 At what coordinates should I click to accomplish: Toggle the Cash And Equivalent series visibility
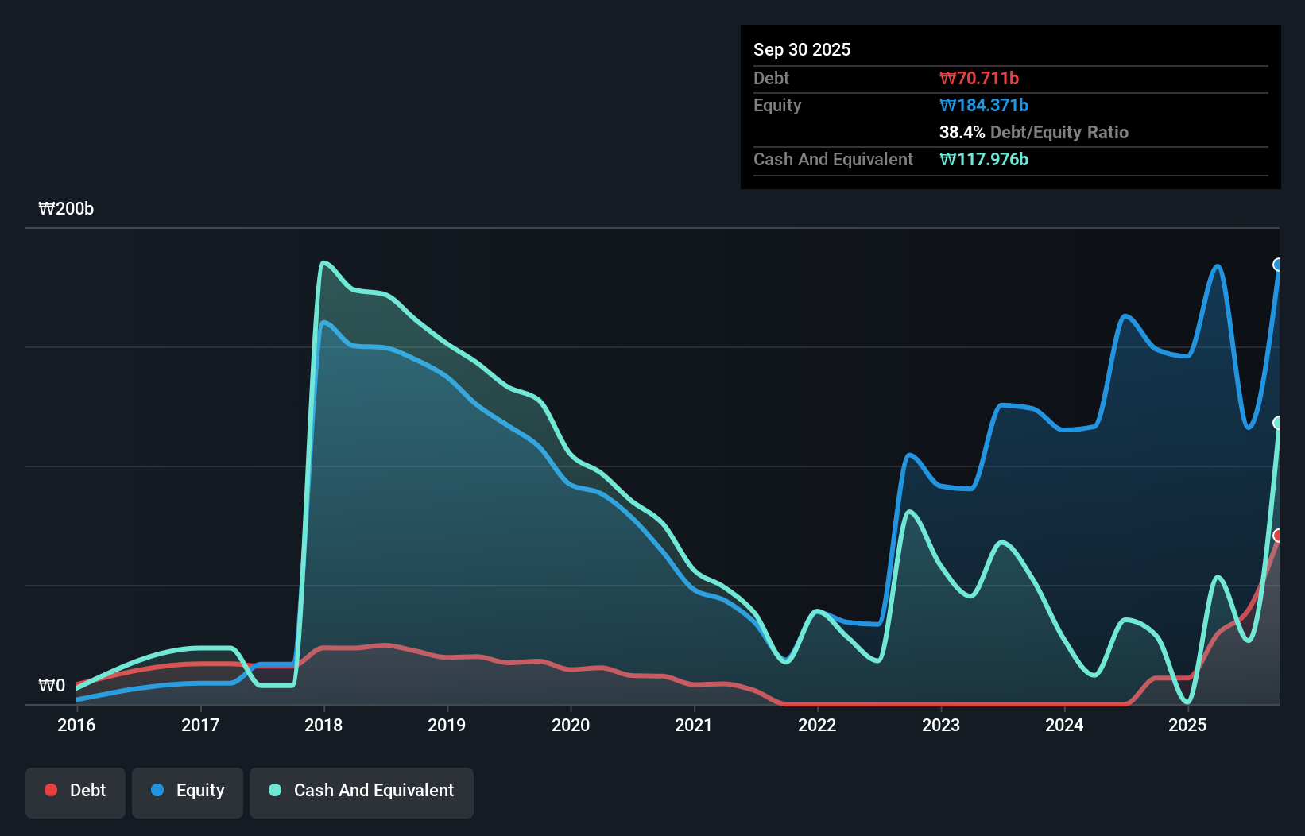coord(362,791)
